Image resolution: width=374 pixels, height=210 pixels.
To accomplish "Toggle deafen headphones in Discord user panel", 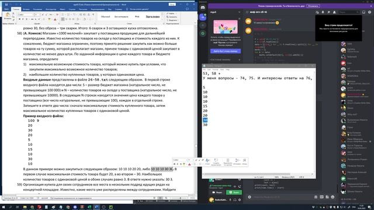I will (235, 199).
